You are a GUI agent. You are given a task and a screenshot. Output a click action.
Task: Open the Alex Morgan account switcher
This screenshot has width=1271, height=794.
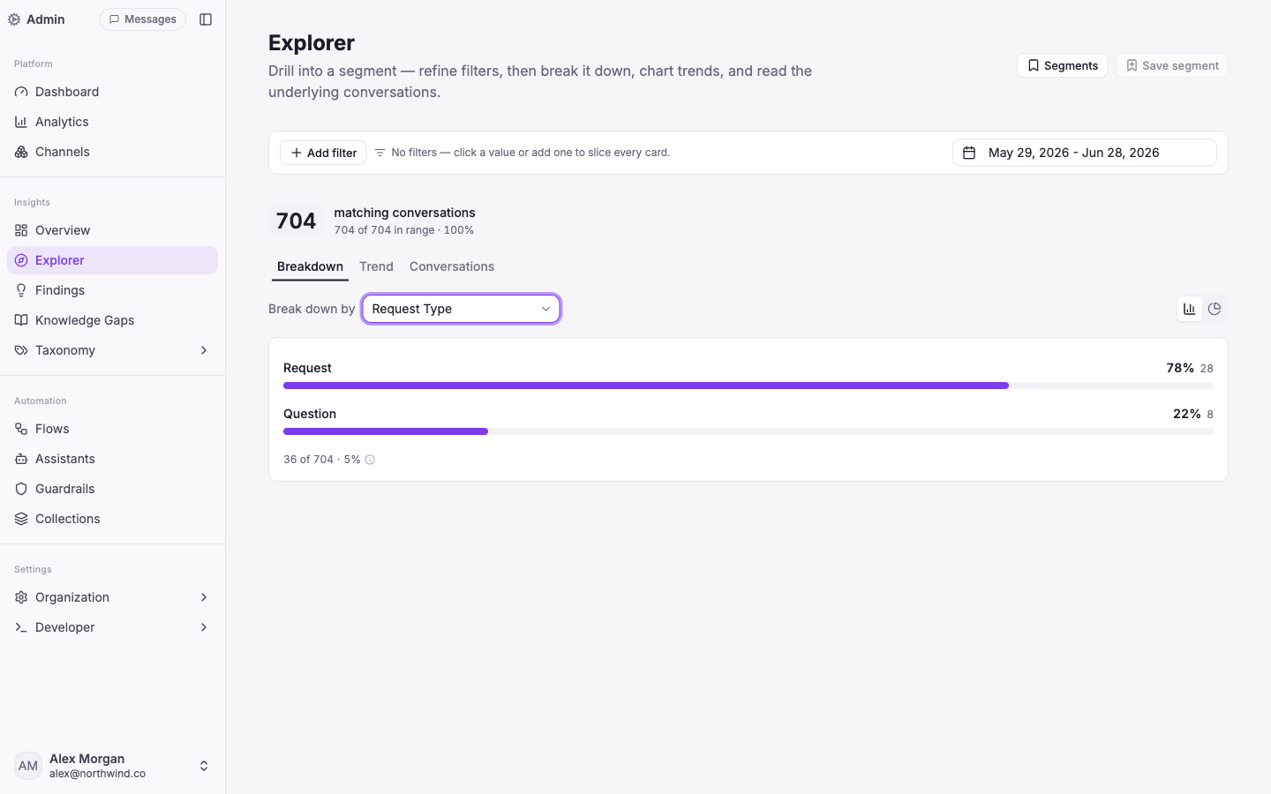pos(113,766)
